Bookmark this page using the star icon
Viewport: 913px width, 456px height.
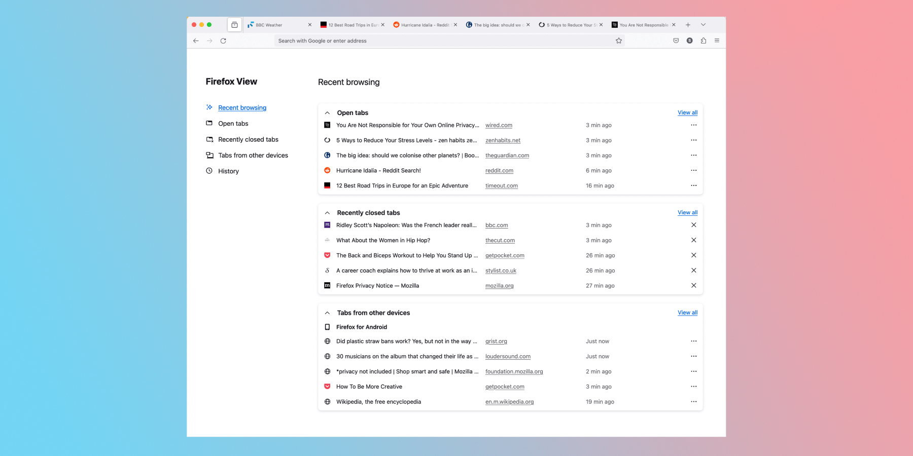619,41
